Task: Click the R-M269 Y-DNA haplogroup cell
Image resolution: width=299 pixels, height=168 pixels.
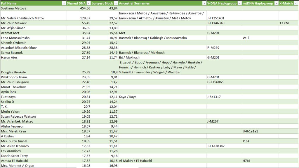Action: (213, 48)
